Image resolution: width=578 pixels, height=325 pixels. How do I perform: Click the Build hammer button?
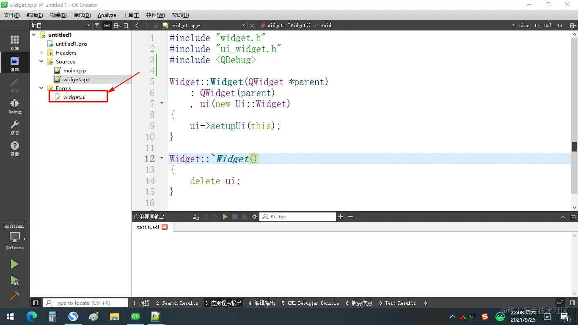14,296
